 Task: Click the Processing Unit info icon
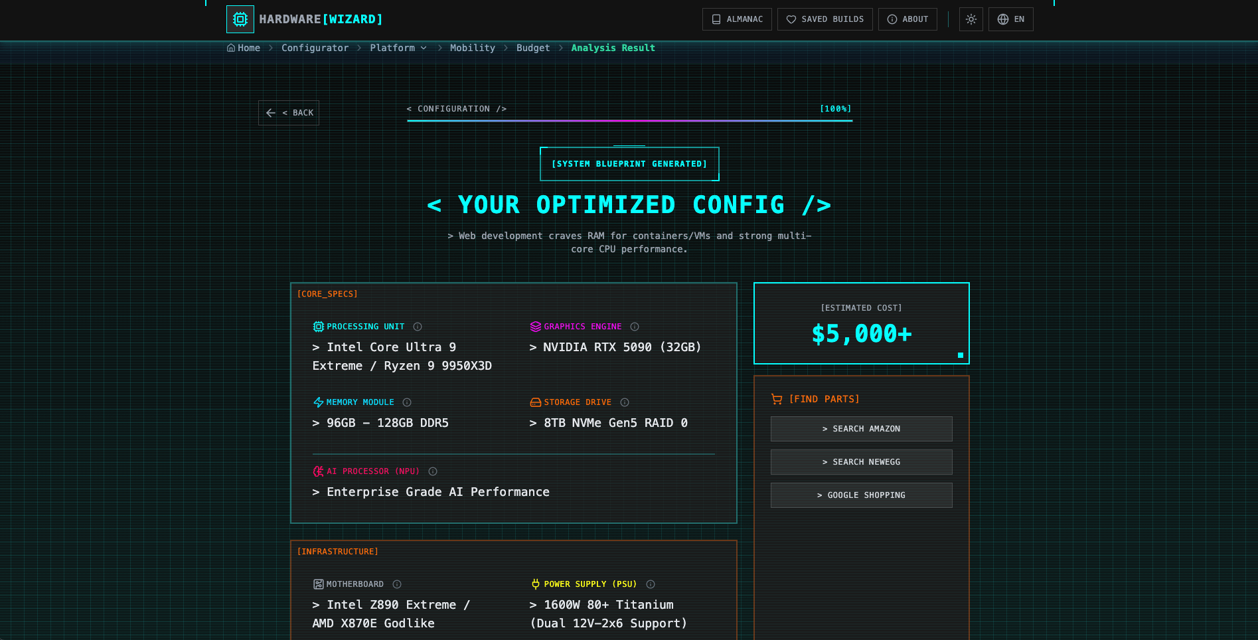pos(418,327)
